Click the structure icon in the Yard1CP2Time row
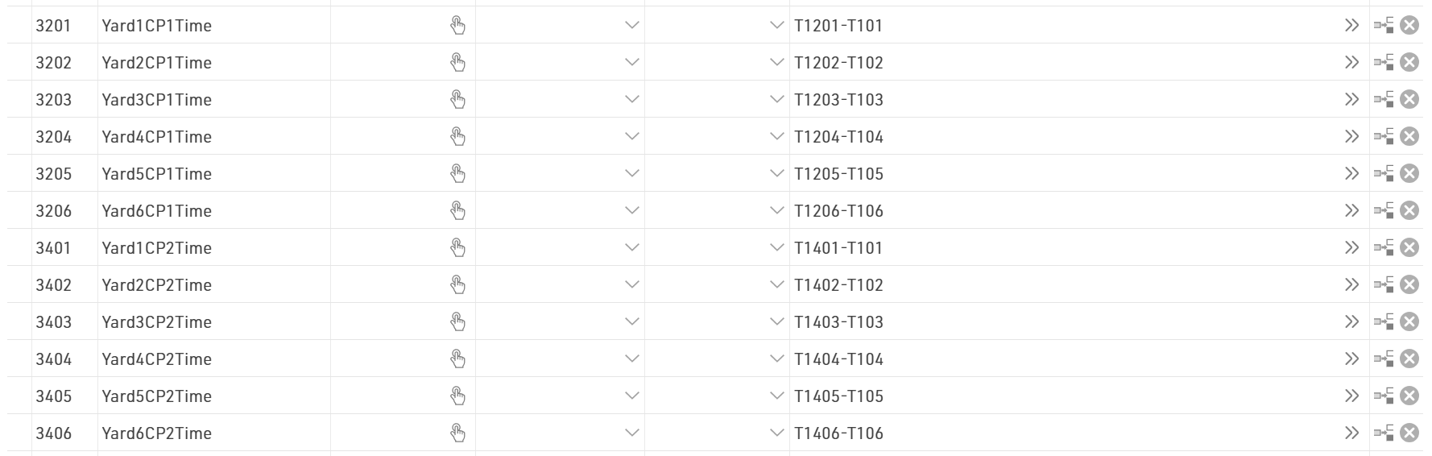This screenshot has height=456, width=1432. tap(1384, 248)
